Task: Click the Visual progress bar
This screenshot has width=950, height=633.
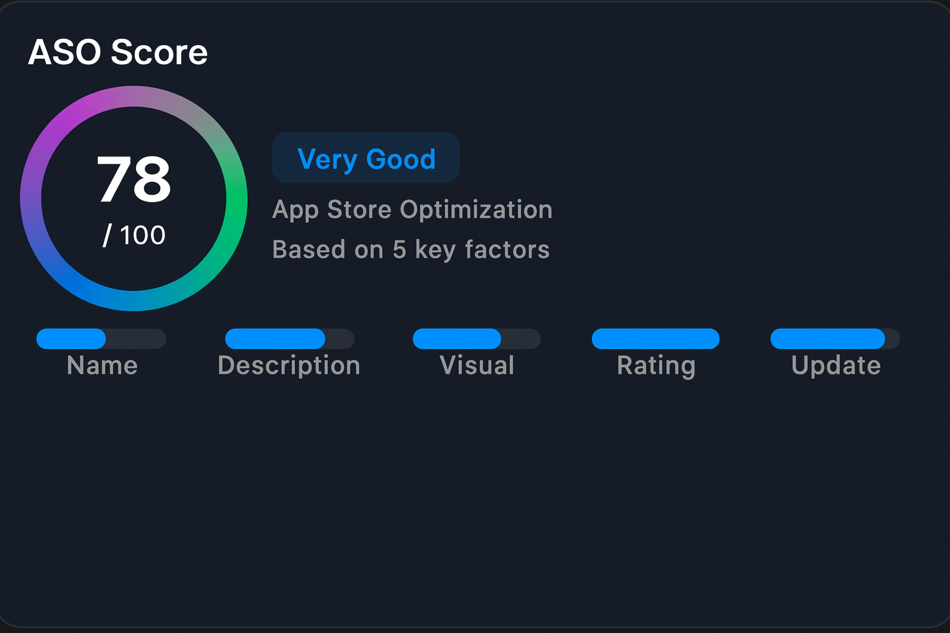Action: point(476,339)
